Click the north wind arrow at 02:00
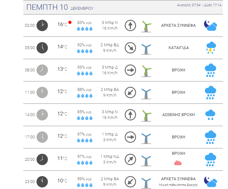Viewport: 228px width, 189px height. point(130,25)
